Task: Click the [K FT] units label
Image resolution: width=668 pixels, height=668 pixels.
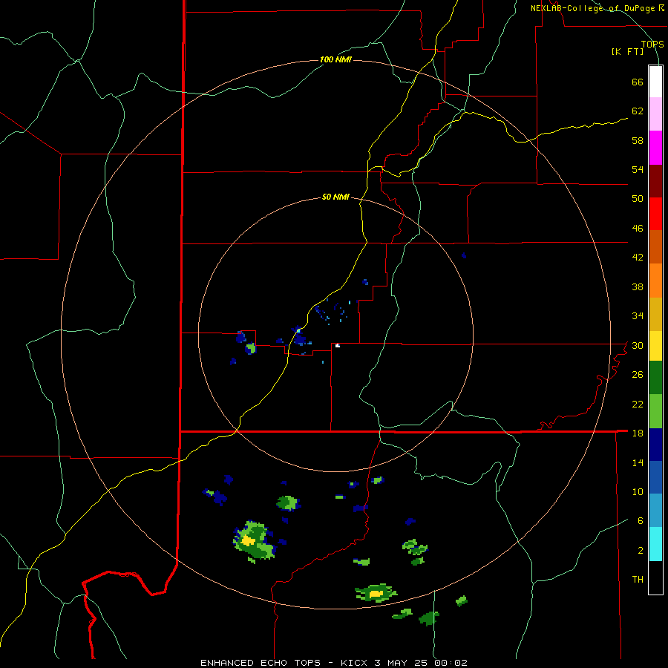Action: 627,51
